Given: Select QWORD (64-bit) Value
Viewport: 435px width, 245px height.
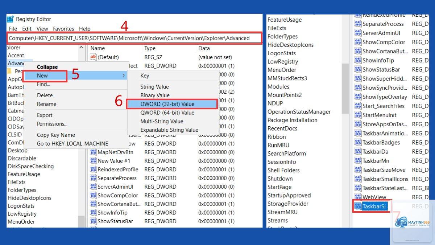Looking at the screenshot, I should [x=167, y=113].
